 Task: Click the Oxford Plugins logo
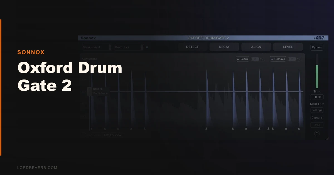tap(320, 38)
